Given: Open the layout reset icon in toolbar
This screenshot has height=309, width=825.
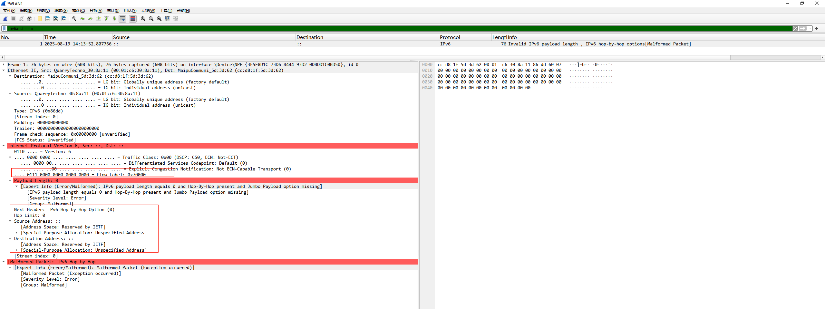Looking at the screenshot, I should pos(175,19).
